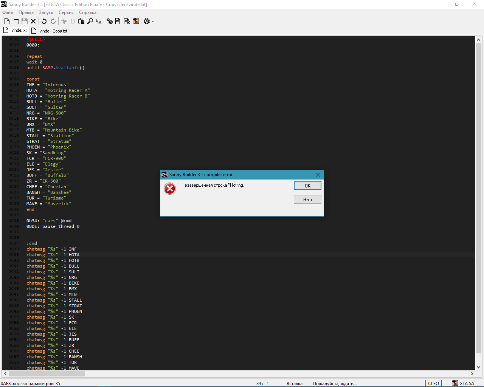Paste from clipboard toolbar icon
This screenshot has height=387, width=484.
click(81, 22)
